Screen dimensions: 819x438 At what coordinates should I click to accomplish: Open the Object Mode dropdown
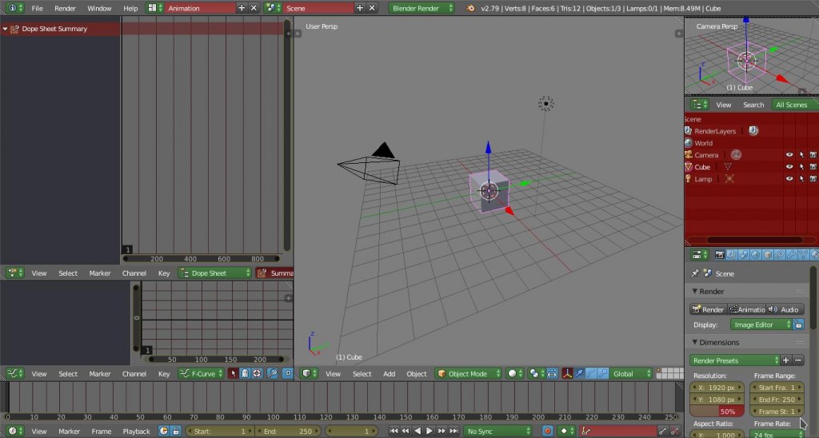(469, 373)
